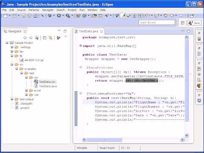Image resolution: width=204 pixels, height=153 pixels.
Task: Collapse the import statements fold marker
Action: (x=81, y=45)
